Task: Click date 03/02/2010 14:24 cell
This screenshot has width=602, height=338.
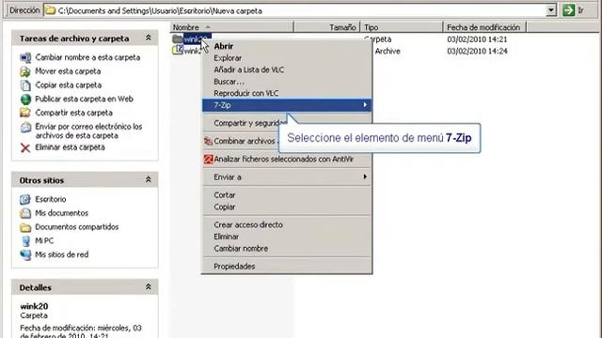Action: pos(477,51)
